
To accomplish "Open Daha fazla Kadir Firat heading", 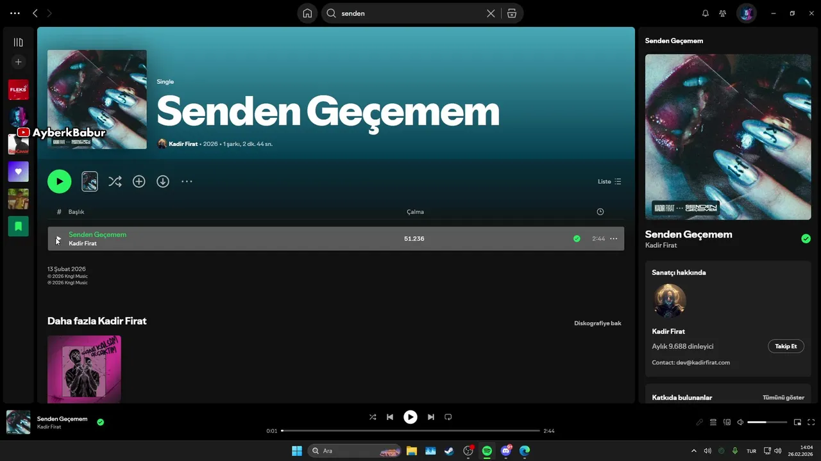I will point(97,321).
